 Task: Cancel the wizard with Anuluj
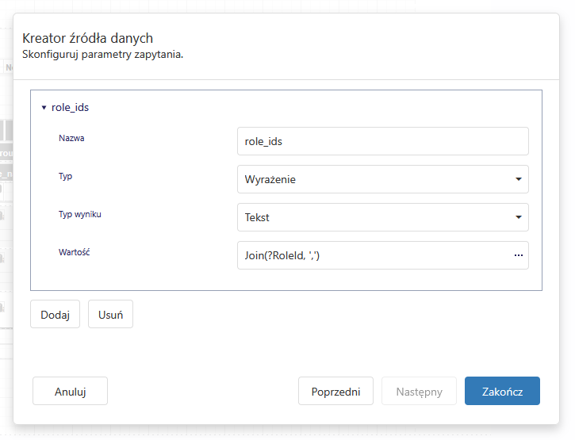70,391
